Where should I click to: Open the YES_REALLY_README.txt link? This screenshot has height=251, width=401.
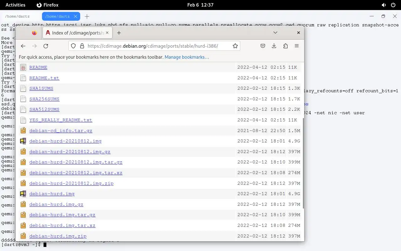[x=61, y=120]
